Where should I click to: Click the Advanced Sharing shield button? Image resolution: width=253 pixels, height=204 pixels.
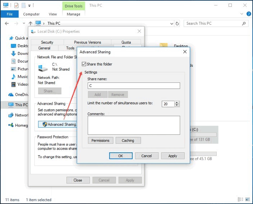pos(57,124)
